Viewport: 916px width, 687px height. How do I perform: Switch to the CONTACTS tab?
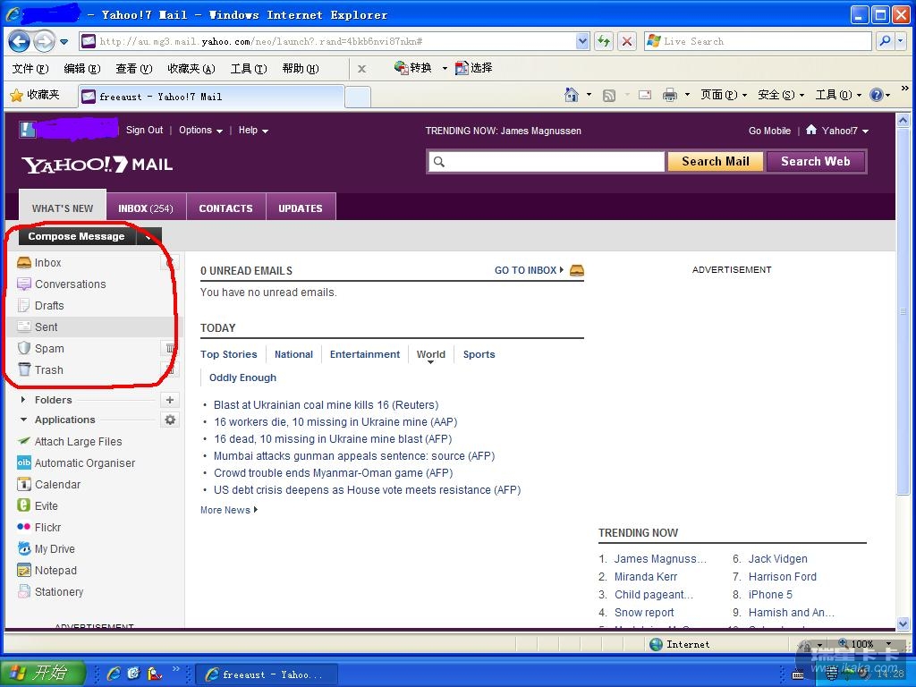click(x=226, y=208)
